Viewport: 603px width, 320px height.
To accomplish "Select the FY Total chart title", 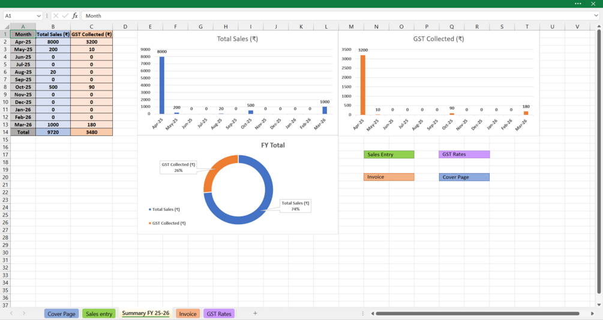I will pos(272,145).
